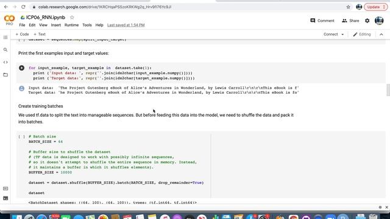Open the Chrome profile avatar

click(359, 7)
